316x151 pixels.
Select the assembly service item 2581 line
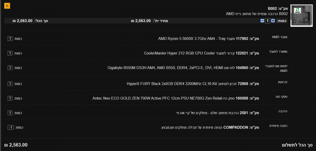pos(217,113)
